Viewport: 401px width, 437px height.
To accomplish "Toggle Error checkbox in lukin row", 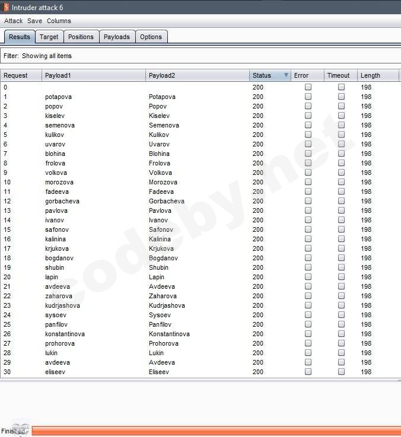I will (x=308, y=352).
